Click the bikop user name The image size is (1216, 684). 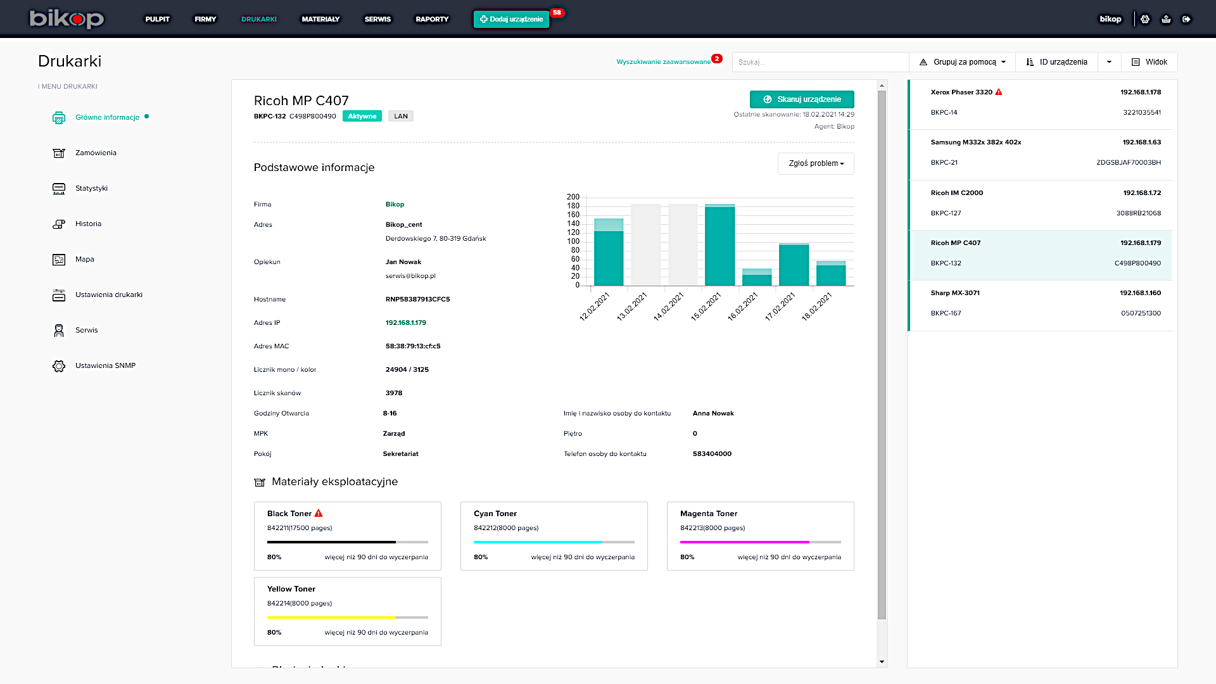tap(1110, 19)
